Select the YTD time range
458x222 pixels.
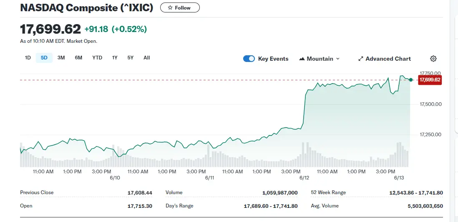[x=97, y=58]
